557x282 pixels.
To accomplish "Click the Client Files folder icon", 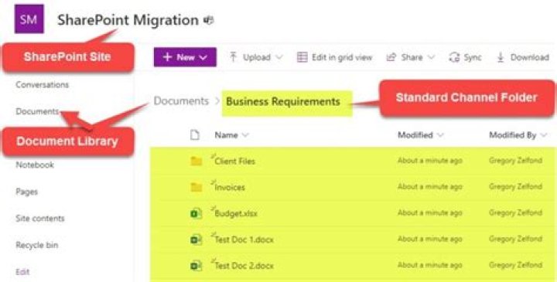I will [x=196, y=161].
